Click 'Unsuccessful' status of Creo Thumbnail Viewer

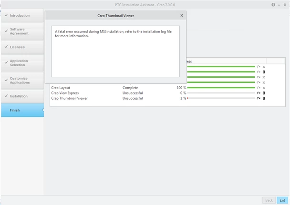coord(133,98)
